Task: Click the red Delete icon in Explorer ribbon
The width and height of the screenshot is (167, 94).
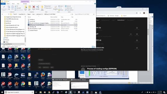Action: coord(34,7)
